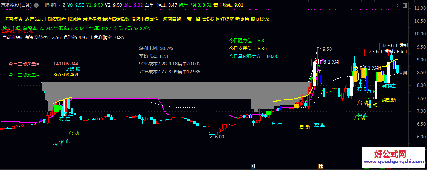Click the 今日量化强度分 80.00 label
Image resolution: width=427 pixels, height=170 pixels.
254,56
